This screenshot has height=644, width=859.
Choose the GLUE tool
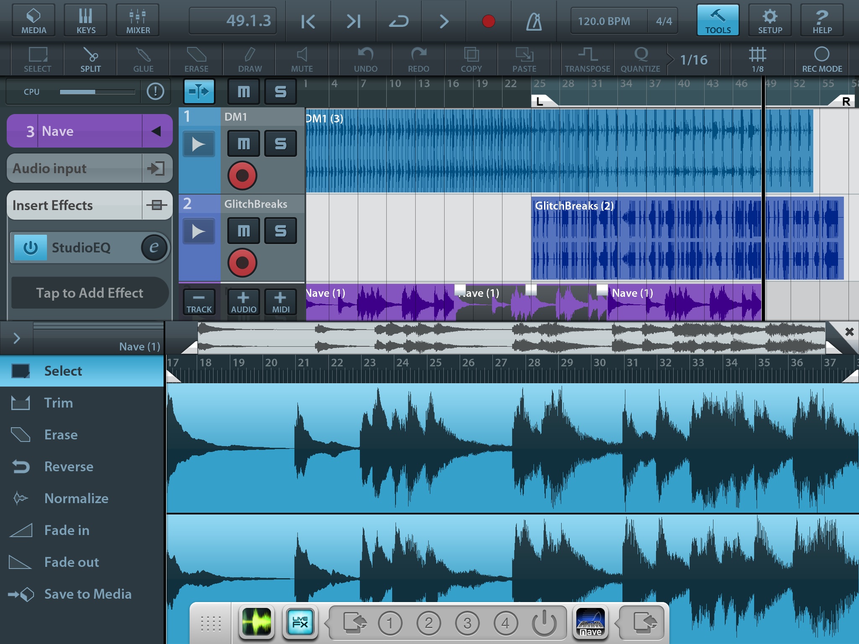[143, 60]
